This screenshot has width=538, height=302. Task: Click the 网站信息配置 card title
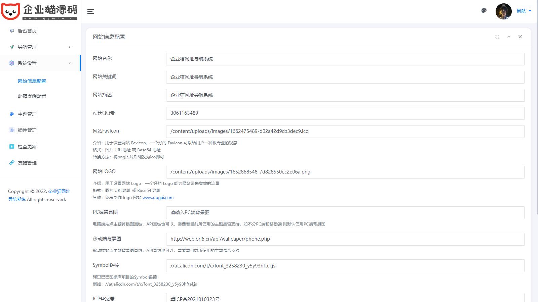[x=109, y=37]
